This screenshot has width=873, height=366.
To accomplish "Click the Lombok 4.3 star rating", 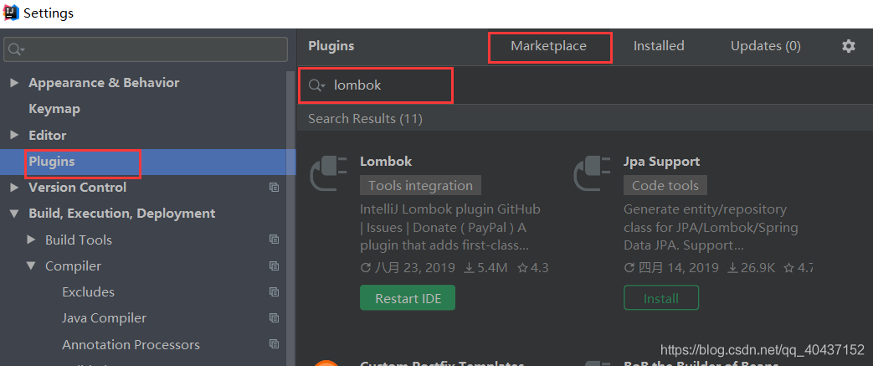I will [533, 268].
